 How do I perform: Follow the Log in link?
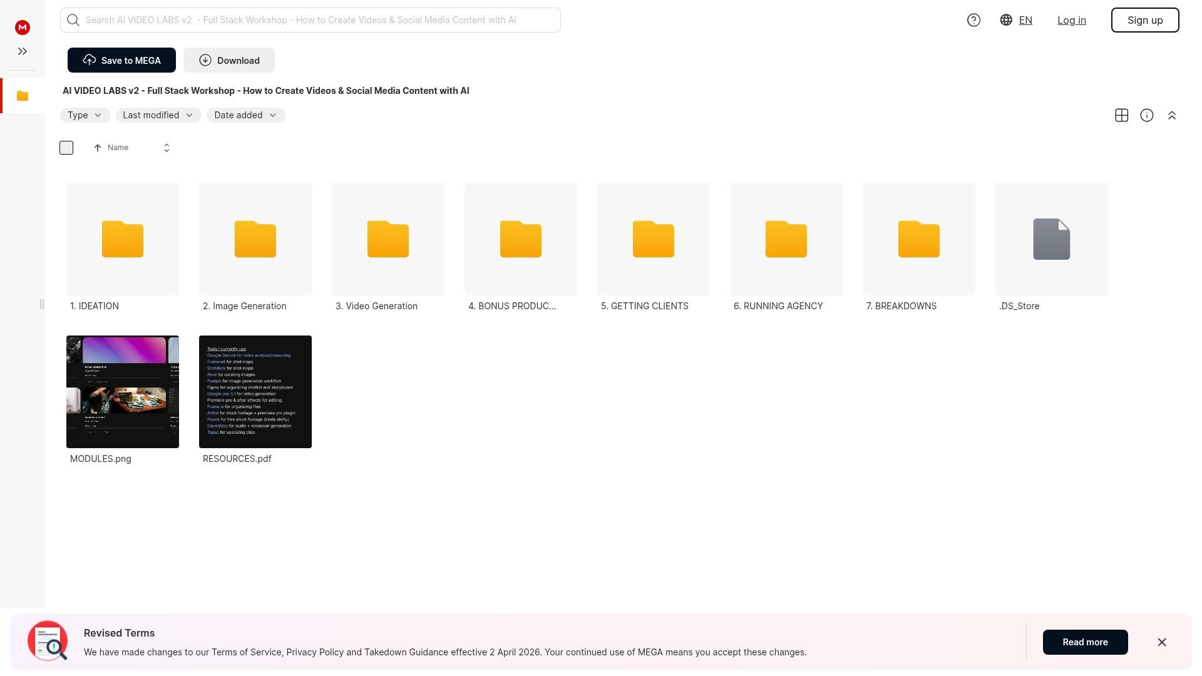1071,20
